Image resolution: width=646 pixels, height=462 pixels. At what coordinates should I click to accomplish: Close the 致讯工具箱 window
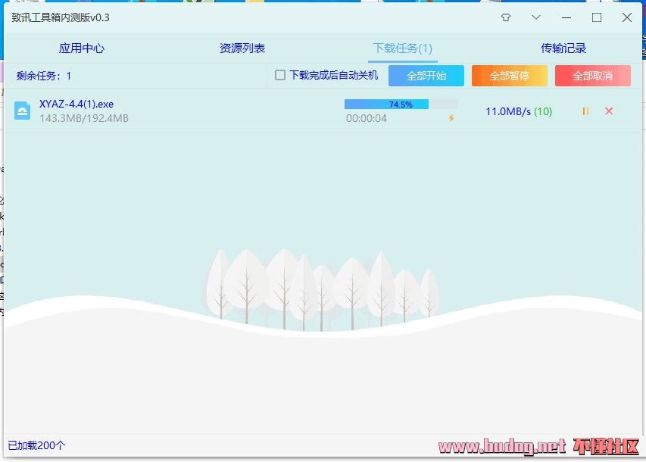tap(627, 17)
